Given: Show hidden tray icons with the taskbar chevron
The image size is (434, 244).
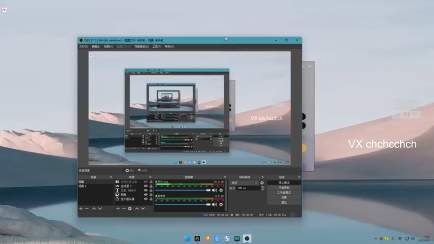Looking at the screenshot, I should click(375, 239).
